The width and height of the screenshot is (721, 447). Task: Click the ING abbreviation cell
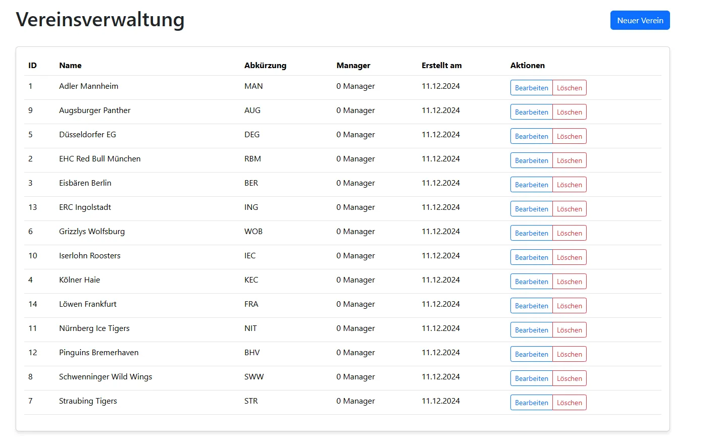click(x=251, y=207)
